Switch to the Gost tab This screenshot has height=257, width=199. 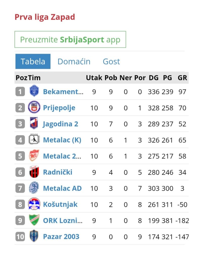[x=111, y=62]
